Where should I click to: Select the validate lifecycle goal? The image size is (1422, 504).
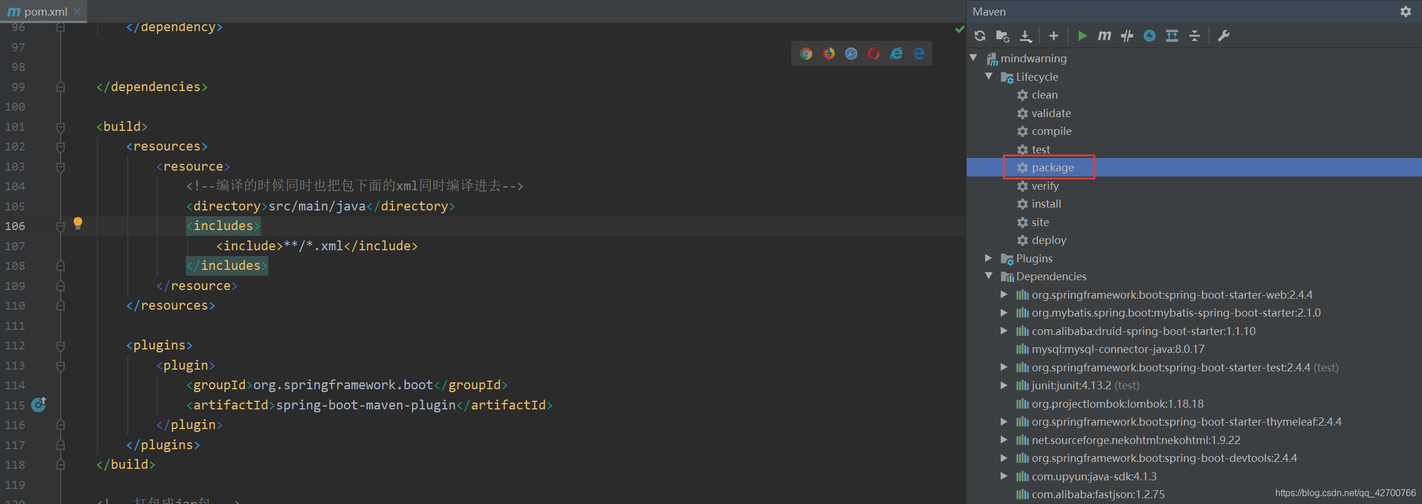(x=1044, y=113)
